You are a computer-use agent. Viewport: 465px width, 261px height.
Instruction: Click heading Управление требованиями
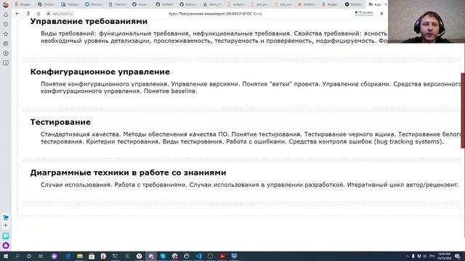click(89, 21)
